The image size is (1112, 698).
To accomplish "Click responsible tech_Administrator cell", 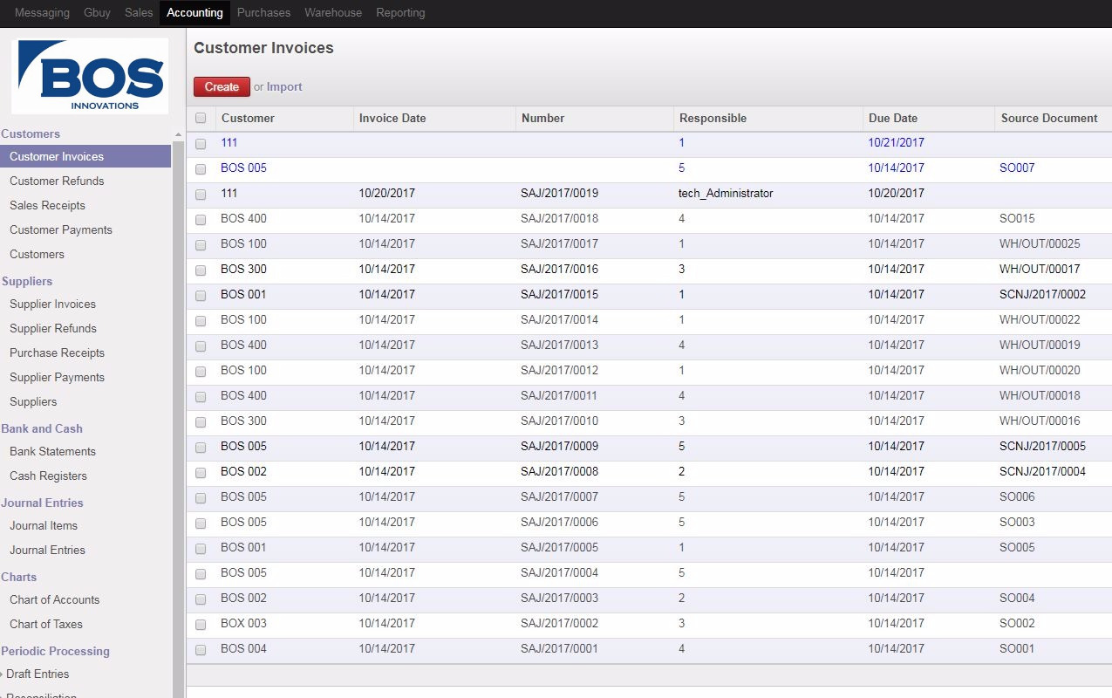I will point(726,193).
